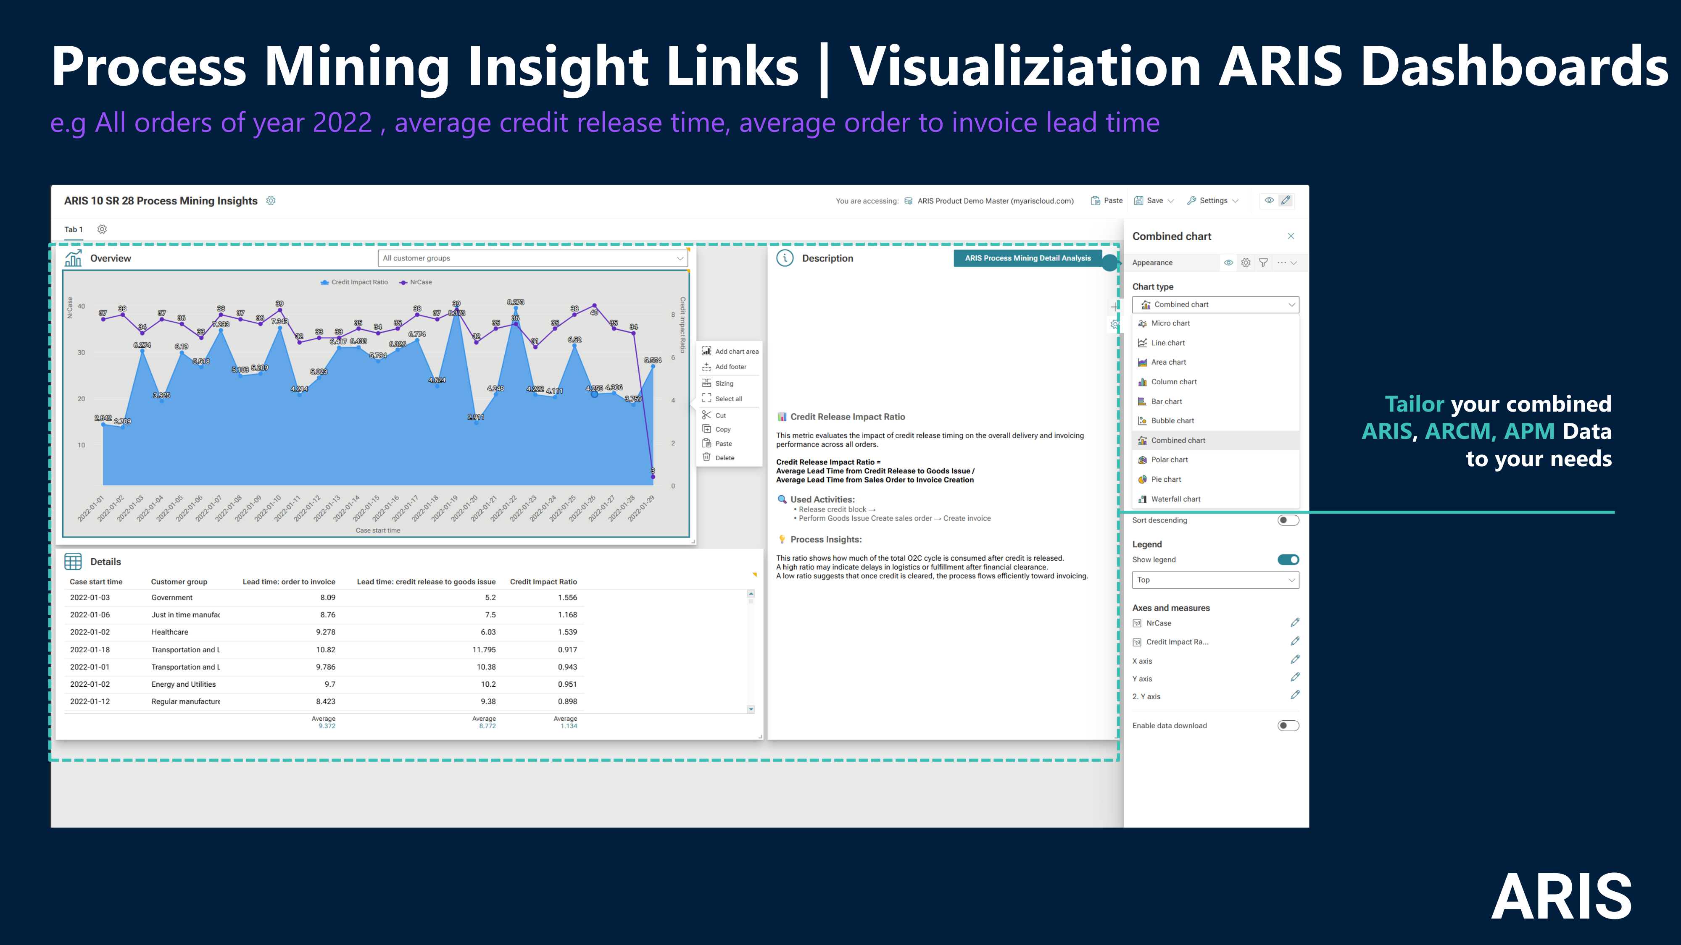Open the filter funnel icon
This screenshot has height=945, width=1681.
[x=1263, y=263]
